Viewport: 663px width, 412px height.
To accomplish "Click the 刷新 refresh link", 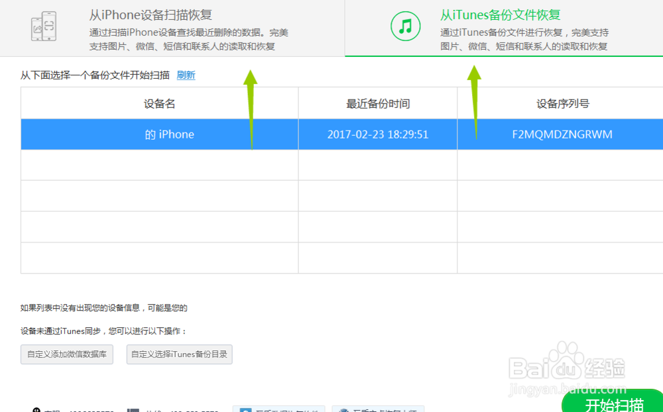I will [x=186, y=76].
